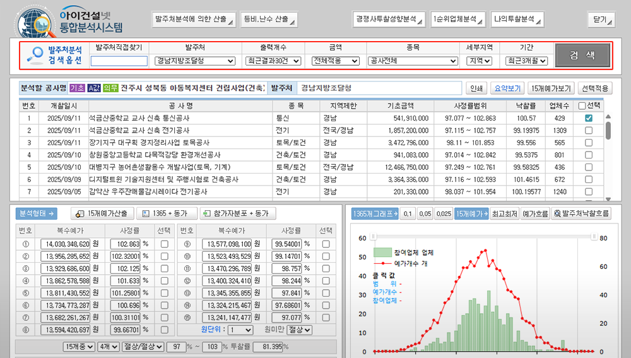Click the 의무 badge

[x=110, y=88]
